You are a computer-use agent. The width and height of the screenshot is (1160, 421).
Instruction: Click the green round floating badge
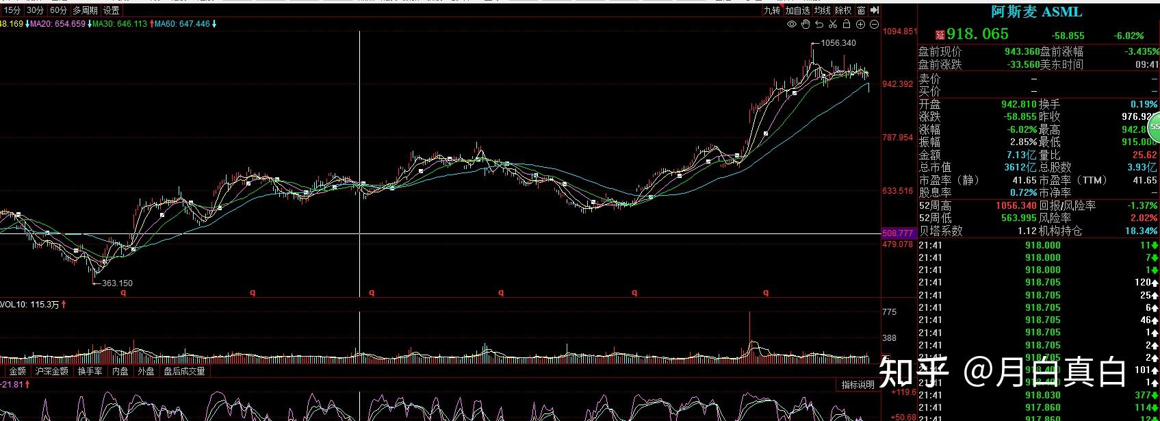[x=1154, y=127]
